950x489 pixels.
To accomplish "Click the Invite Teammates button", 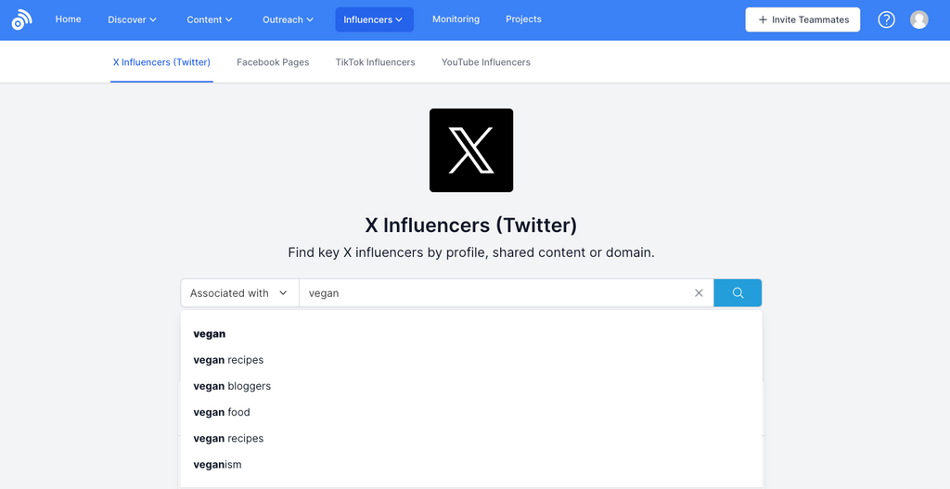I will coord(802,19).
